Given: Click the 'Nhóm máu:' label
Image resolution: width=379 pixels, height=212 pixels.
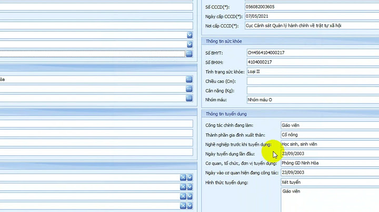Looking at the screenshot, I should [216, 100].
